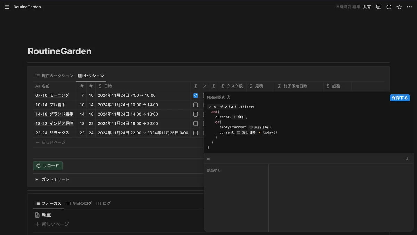Add 新しいページ under セクション table
417x235 pixels.
[x=51, y=142]
